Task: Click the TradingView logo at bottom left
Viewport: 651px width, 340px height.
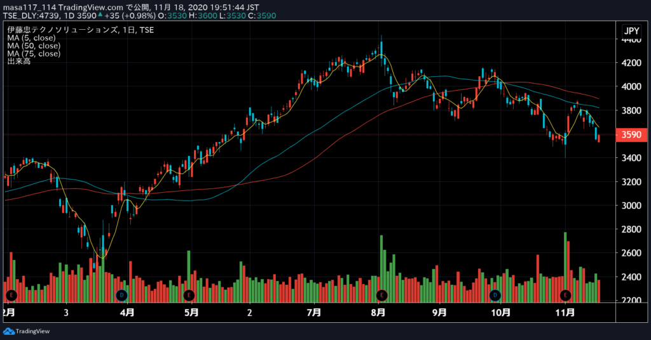Action: point(26,331)
